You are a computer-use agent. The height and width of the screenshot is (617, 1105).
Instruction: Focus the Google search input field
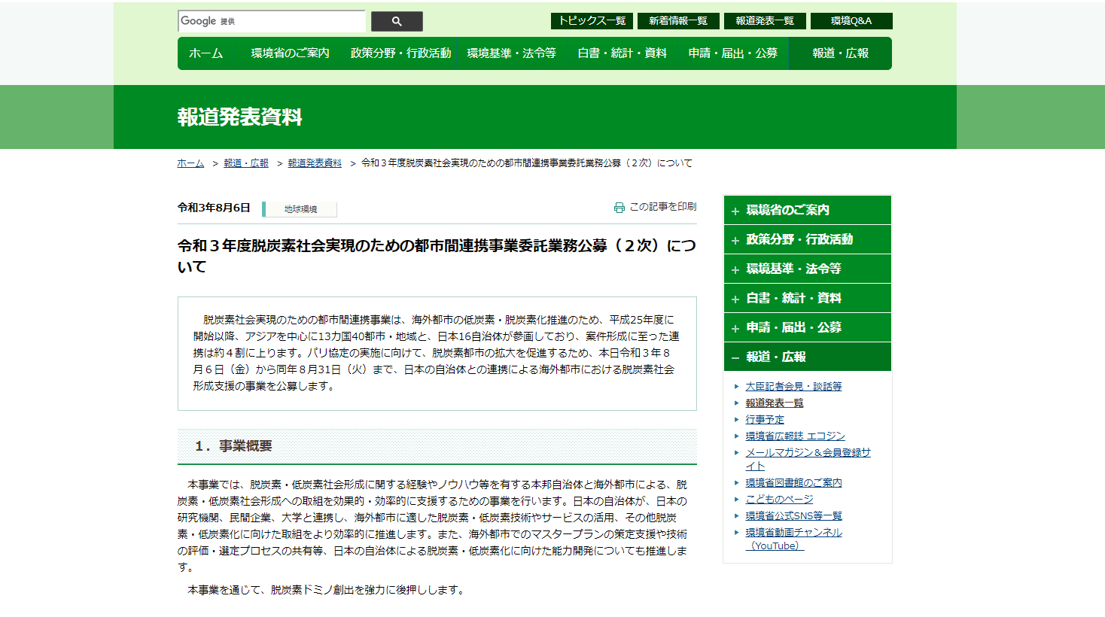point(271,21)
